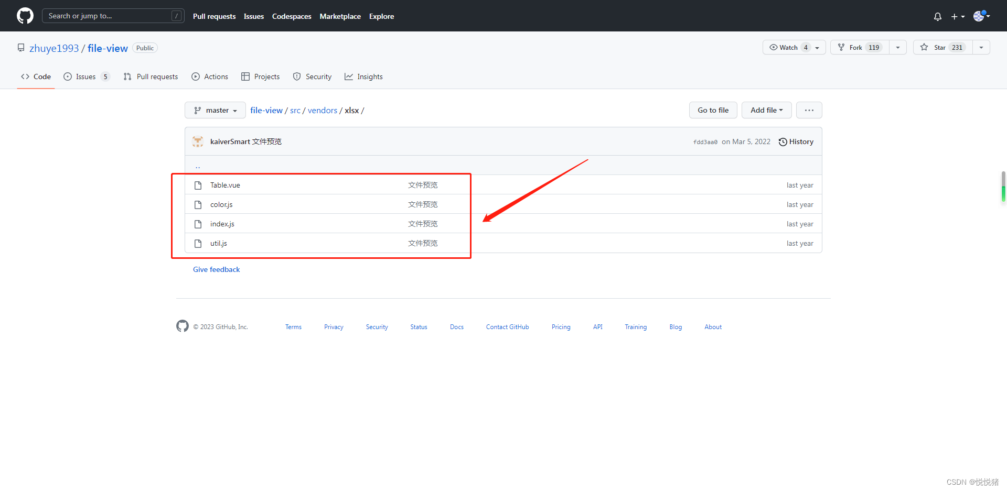Click the Give feedback link
The width and height of the screenshot is (1007, 491).
[x=216, y=269]
